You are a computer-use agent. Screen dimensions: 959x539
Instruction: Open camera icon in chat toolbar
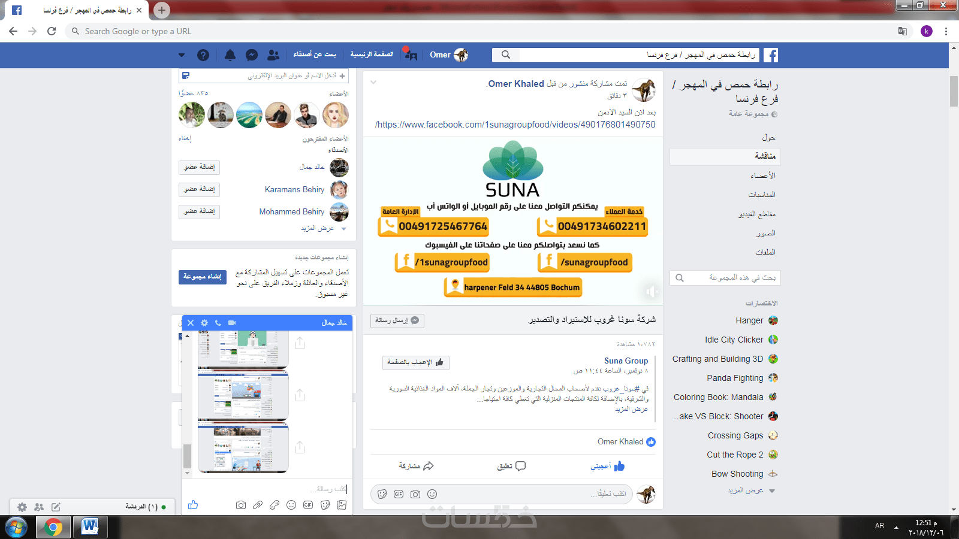241,505
